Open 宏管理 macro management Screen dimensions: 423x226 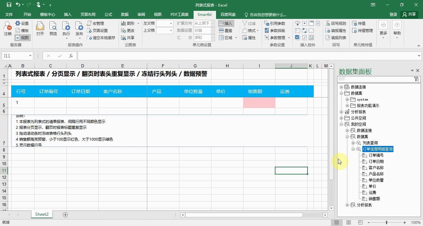95,23
